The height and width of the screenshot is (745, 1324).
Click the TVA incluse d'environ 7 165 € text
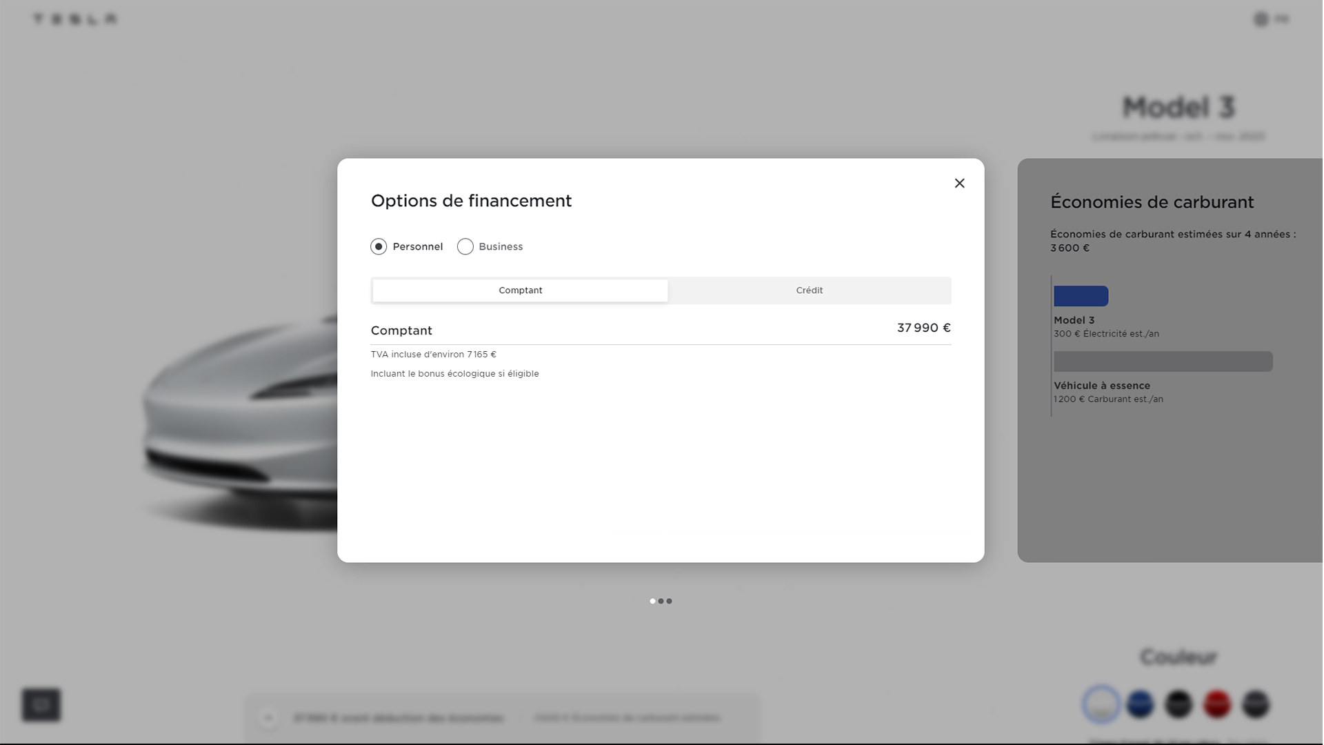click(x=433, y=355)
